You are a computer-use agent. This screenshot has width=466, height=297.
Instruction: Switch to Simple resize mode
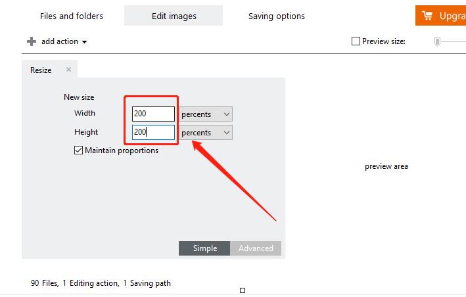[204, 248]
